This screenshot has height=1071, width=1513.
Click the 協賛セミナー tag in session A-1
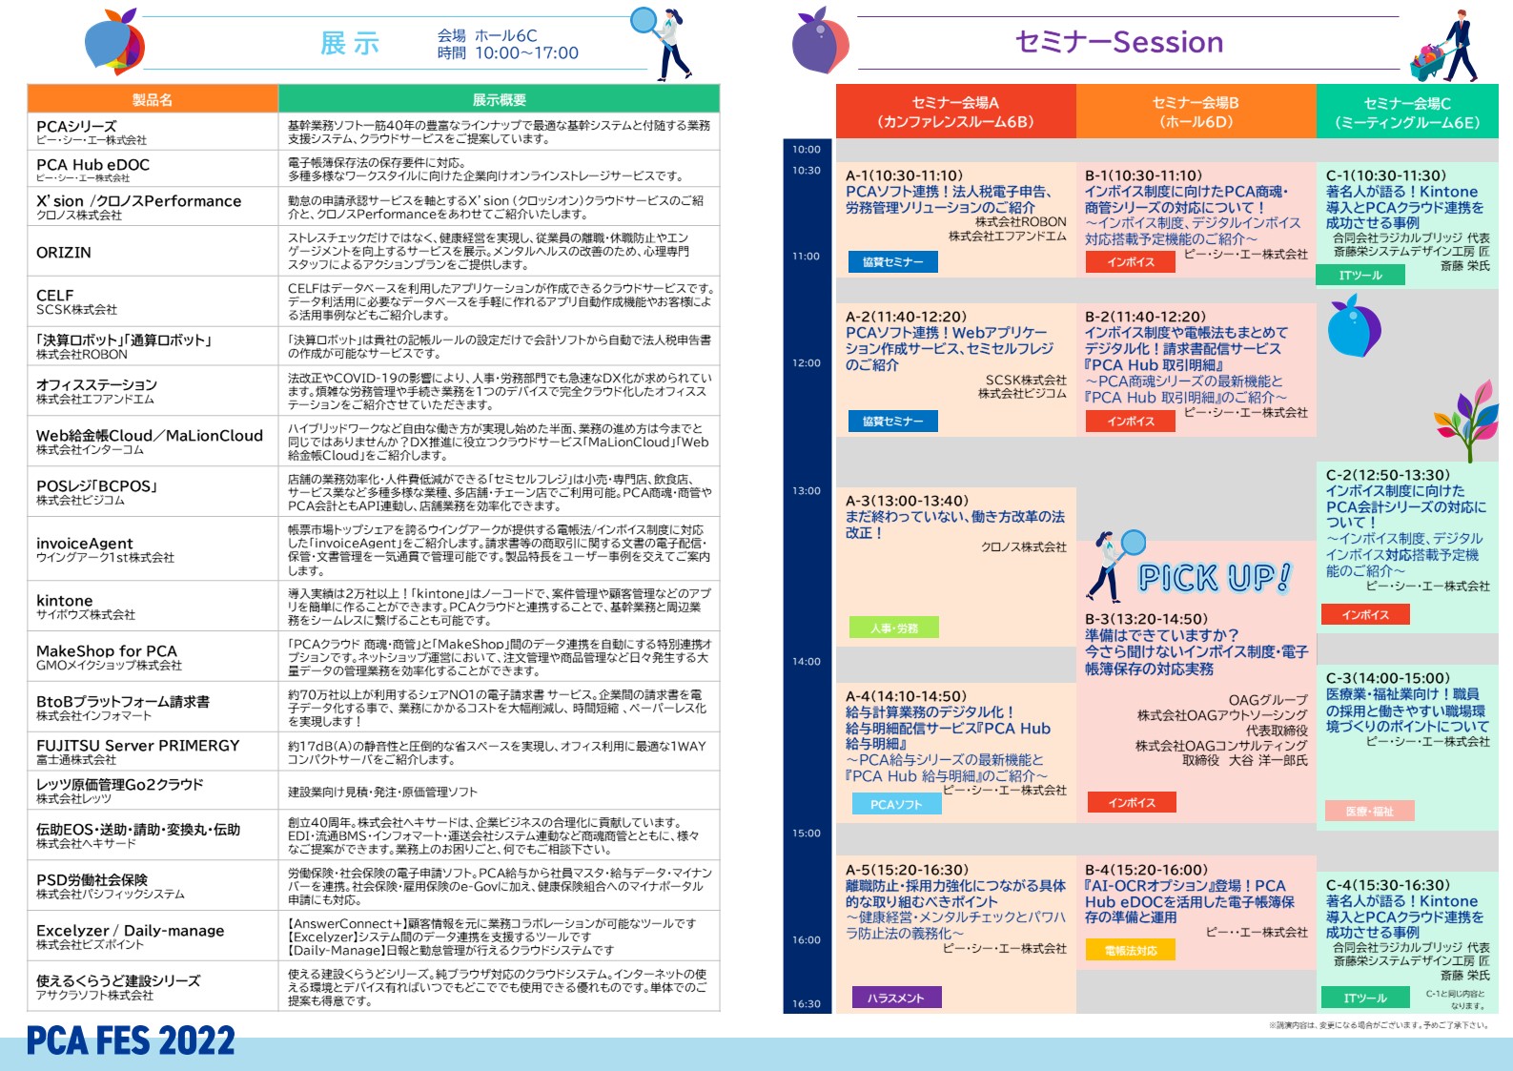pos(893,261)
